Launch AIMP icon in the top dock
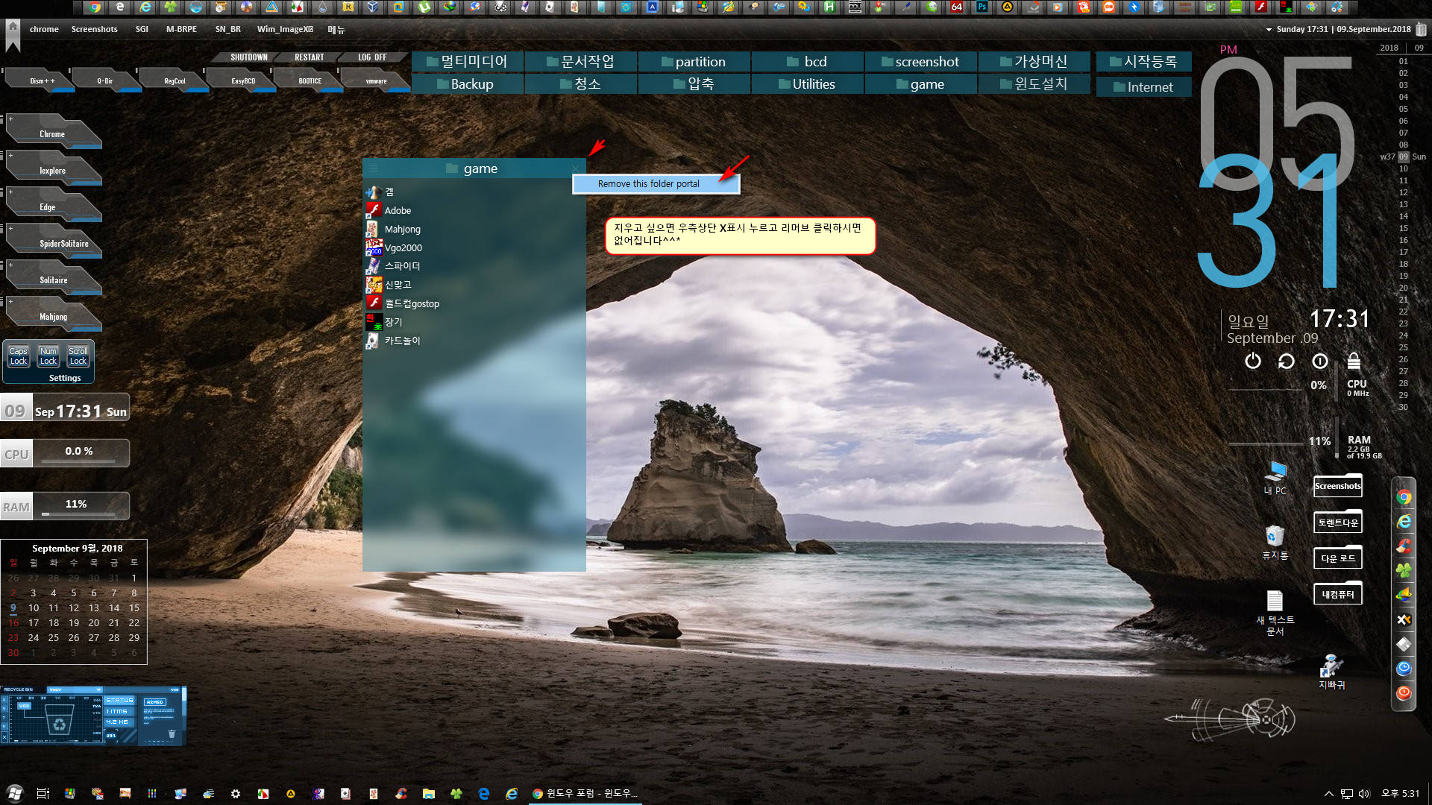The image size is (1432, 805). [x=1008, y=7]
